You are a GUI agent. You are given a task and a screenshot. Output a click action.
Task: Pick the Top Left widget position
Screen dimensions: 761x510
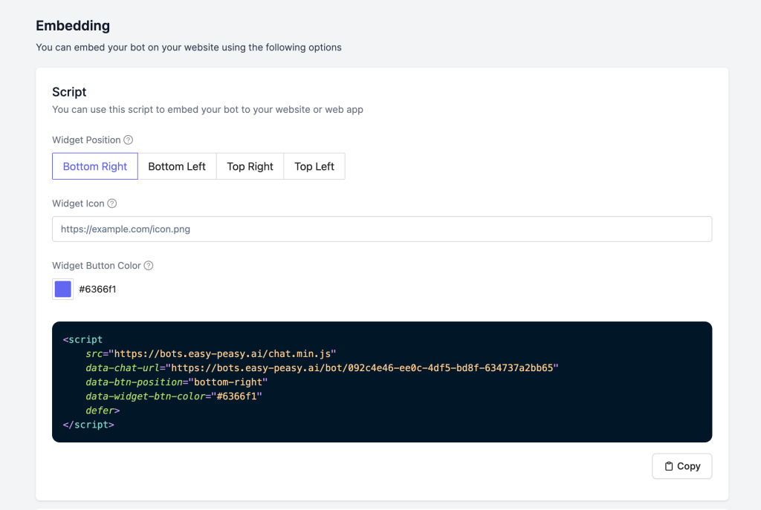(314, 166)
